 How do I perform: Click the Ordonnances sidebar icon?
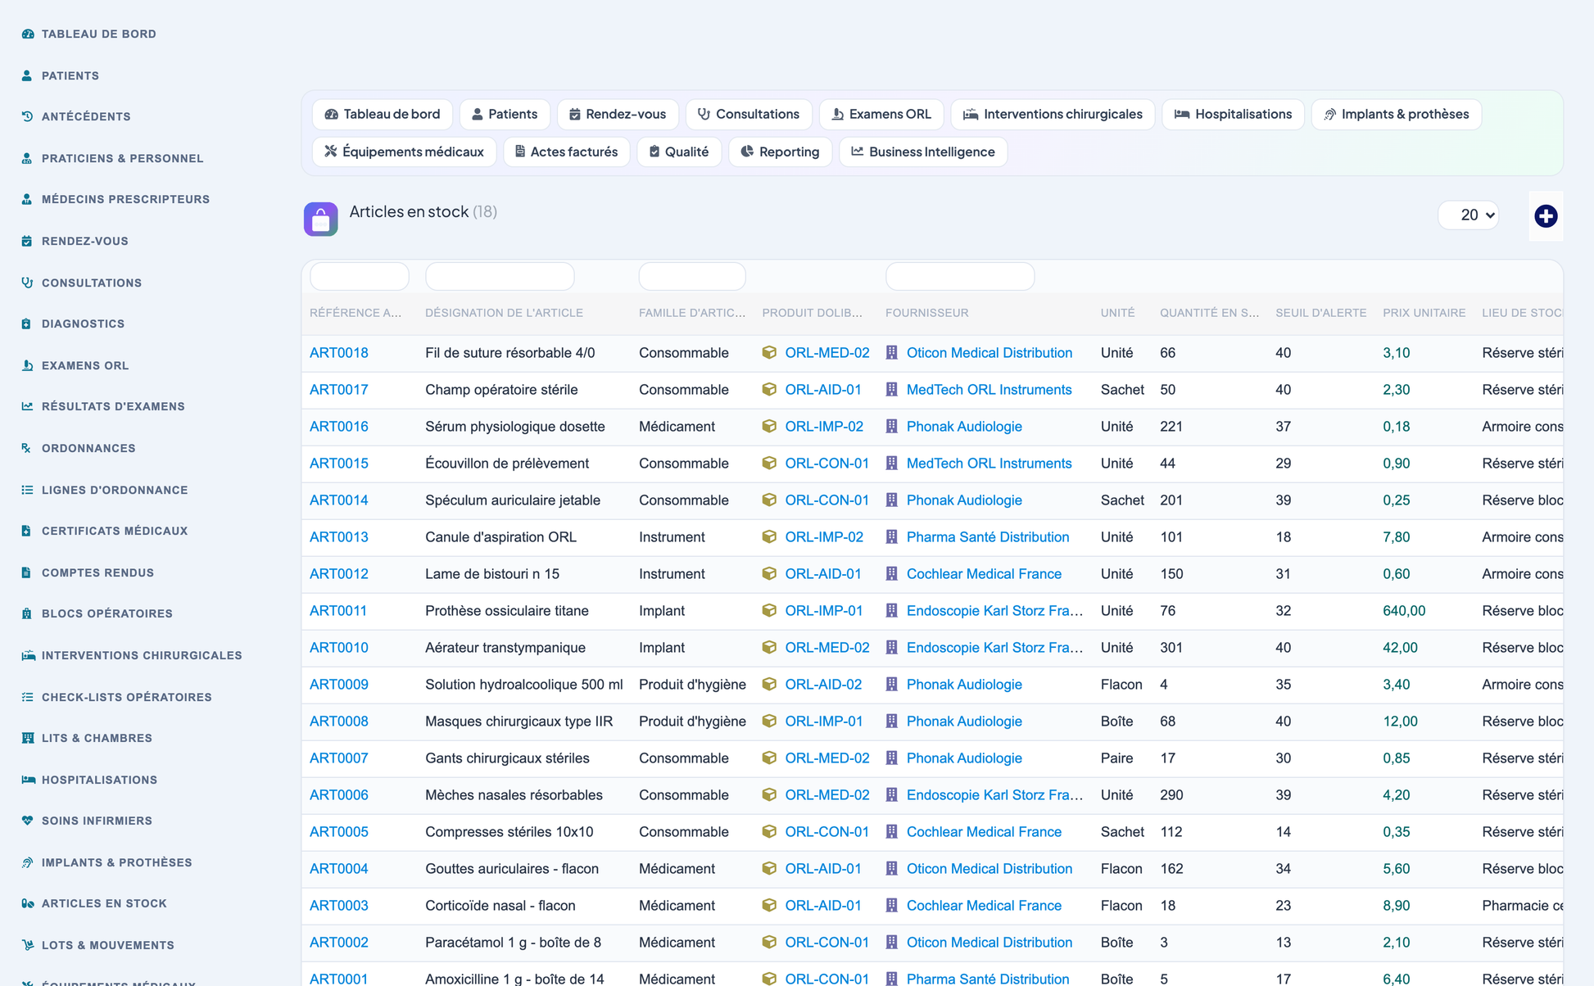click(27, 448)
